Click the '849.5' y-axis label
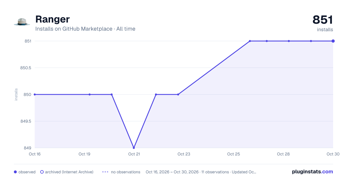Viewport: 347px width, 182px height. pos(26,121)
